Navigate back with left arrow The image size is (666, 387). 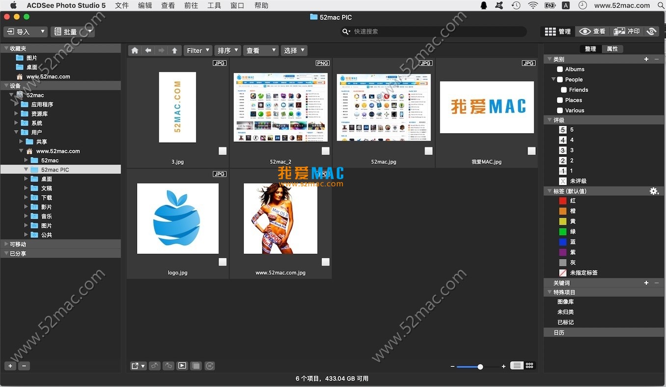coord(148,51)
